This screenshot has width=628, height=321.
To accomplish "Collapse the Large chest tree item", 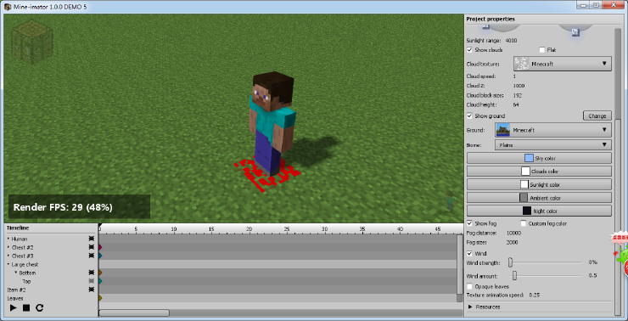I will [8, 264].
